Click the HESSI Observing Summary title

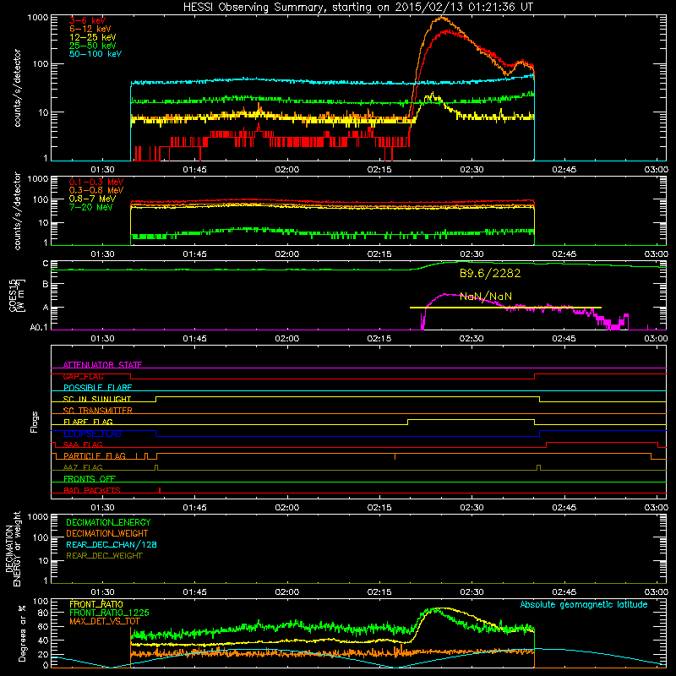357,7
